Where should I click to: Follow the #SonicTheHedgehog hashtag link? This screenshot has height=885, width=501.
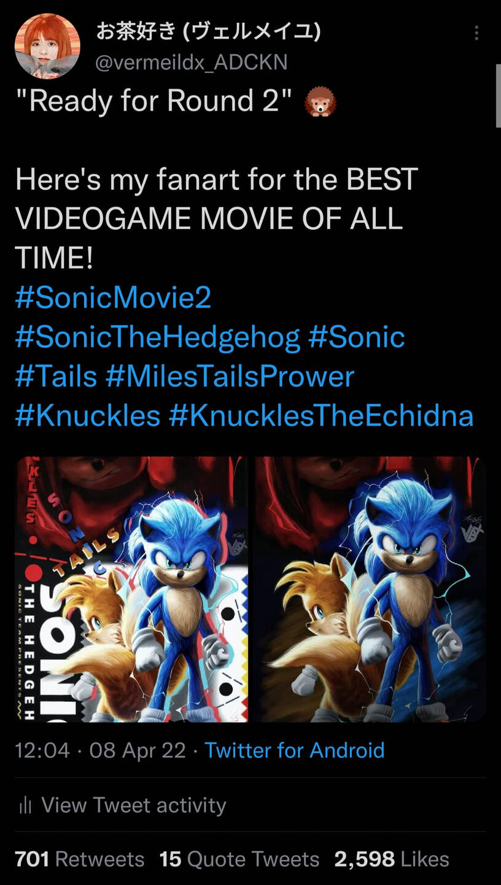158,337
